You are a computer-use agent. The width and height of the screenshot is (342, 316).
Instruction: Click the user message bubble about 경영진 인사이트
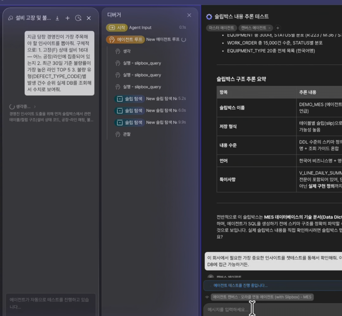coord(59,63)
